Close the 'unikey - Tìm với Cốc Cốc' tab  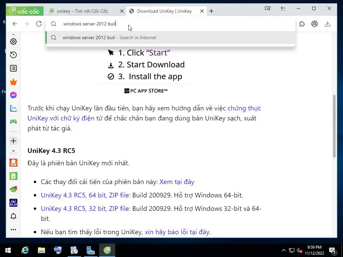tap(122, 11)
